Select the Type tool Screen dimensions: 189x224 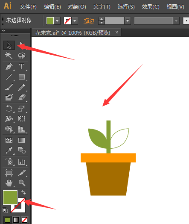(22, 67)
